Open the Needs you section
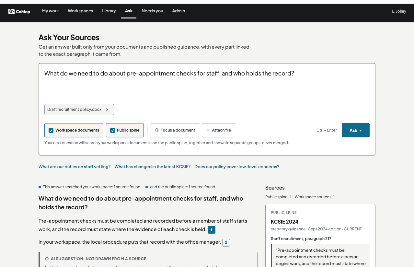 pos(152,11)
